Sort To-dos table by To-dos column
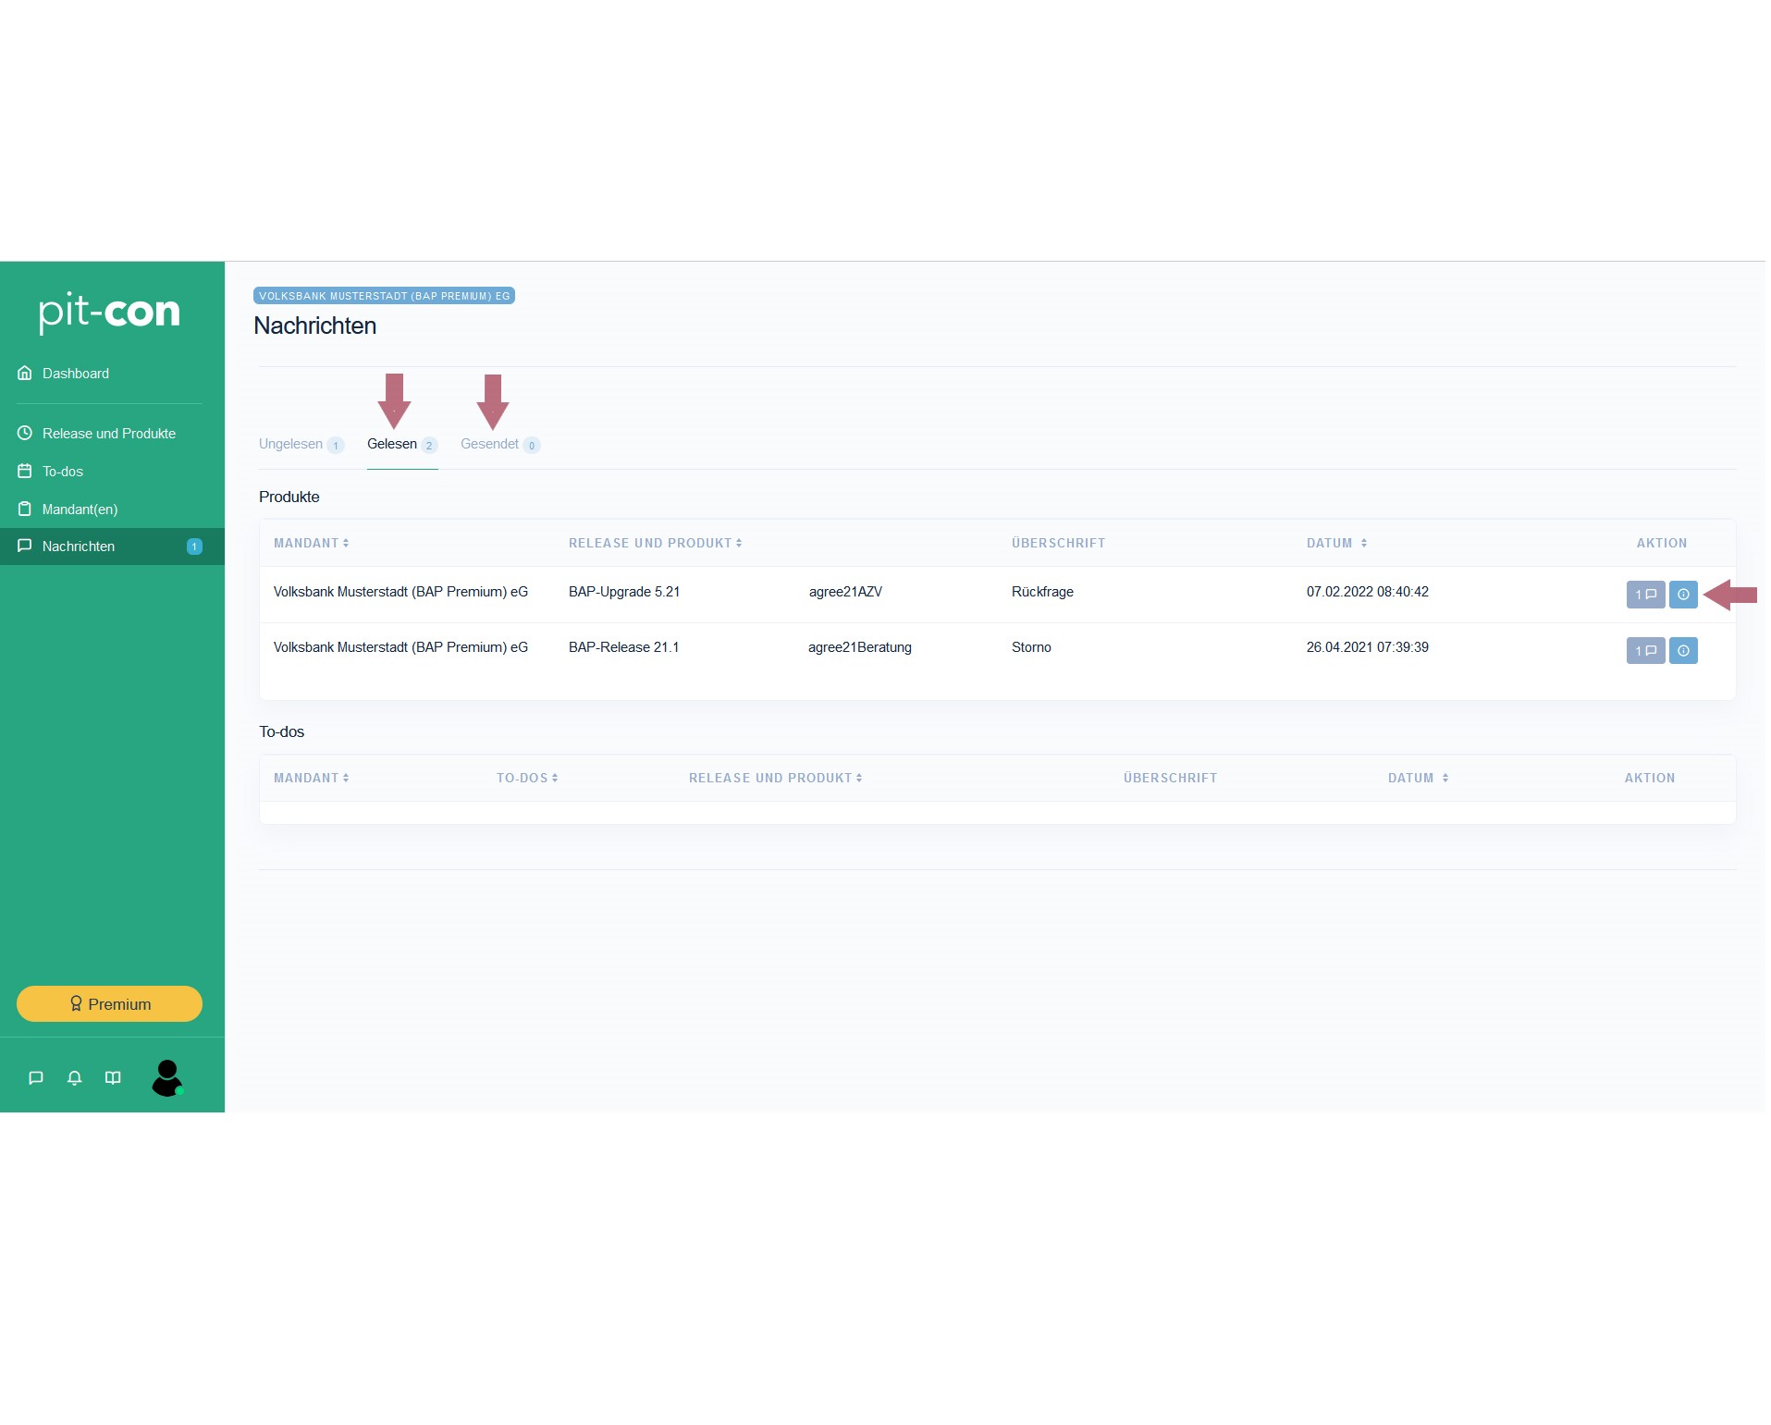The height and width of the screenshot is (1425, 1771). (x=527, y=779)
